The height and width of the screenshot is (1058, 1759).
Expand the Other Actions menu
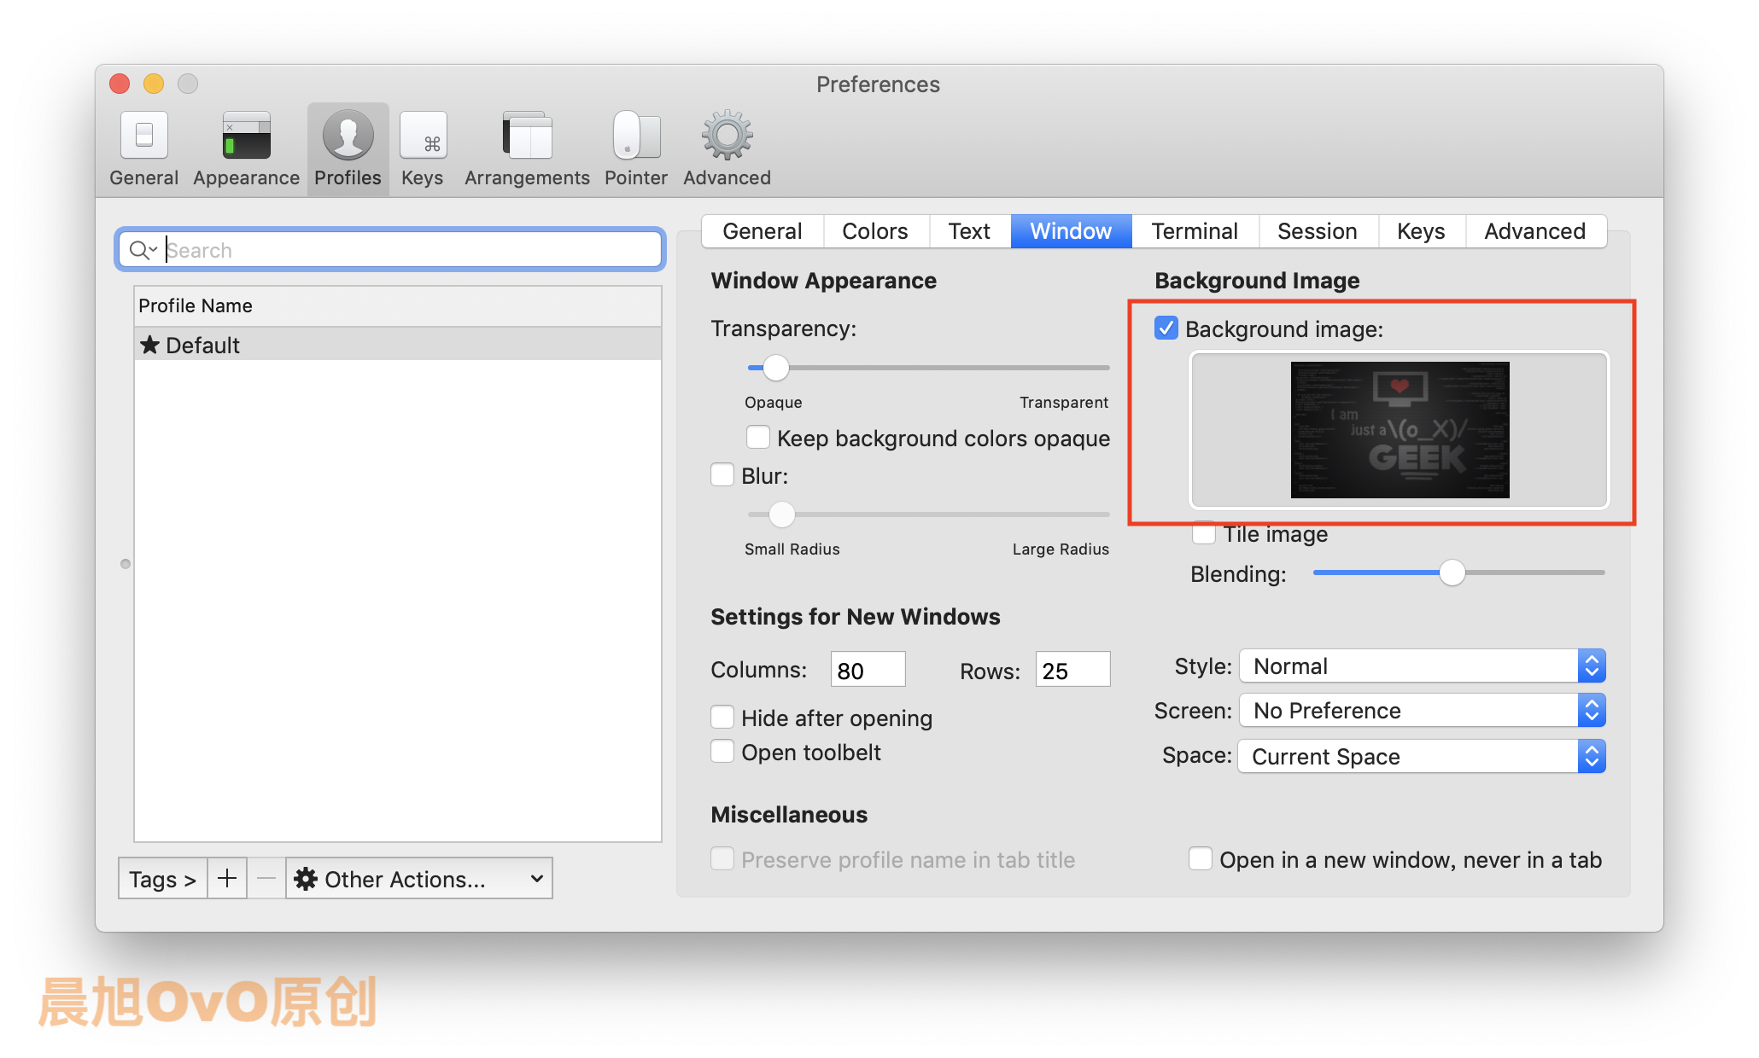(x=418, y=879)
